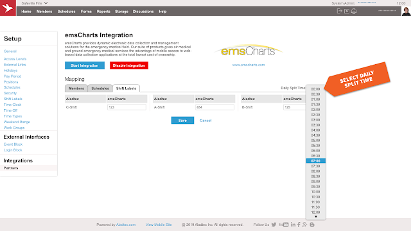Viewport: 411px width, 231px height.
Task: Open Security setup page
Action: (10, 93)
